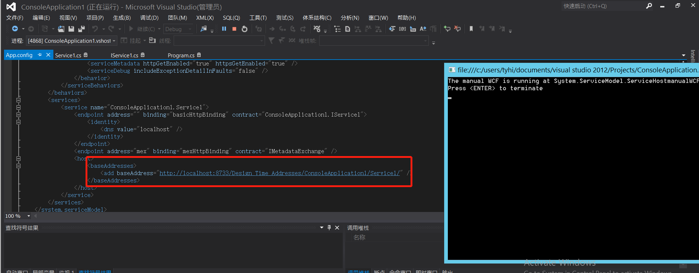
Task: Open the navigate backward history dropdown
Action: [x=23, y=29]
